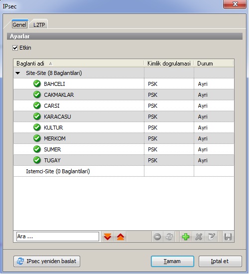Select the Genel tab
Image resolution: width=249 pixels, height=274 pixels.
(x=19, y=25)
